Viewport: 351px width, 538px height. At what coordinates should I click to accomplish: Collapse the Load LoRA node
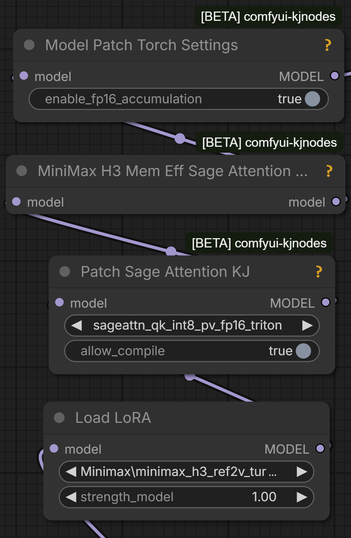(59, 418)
